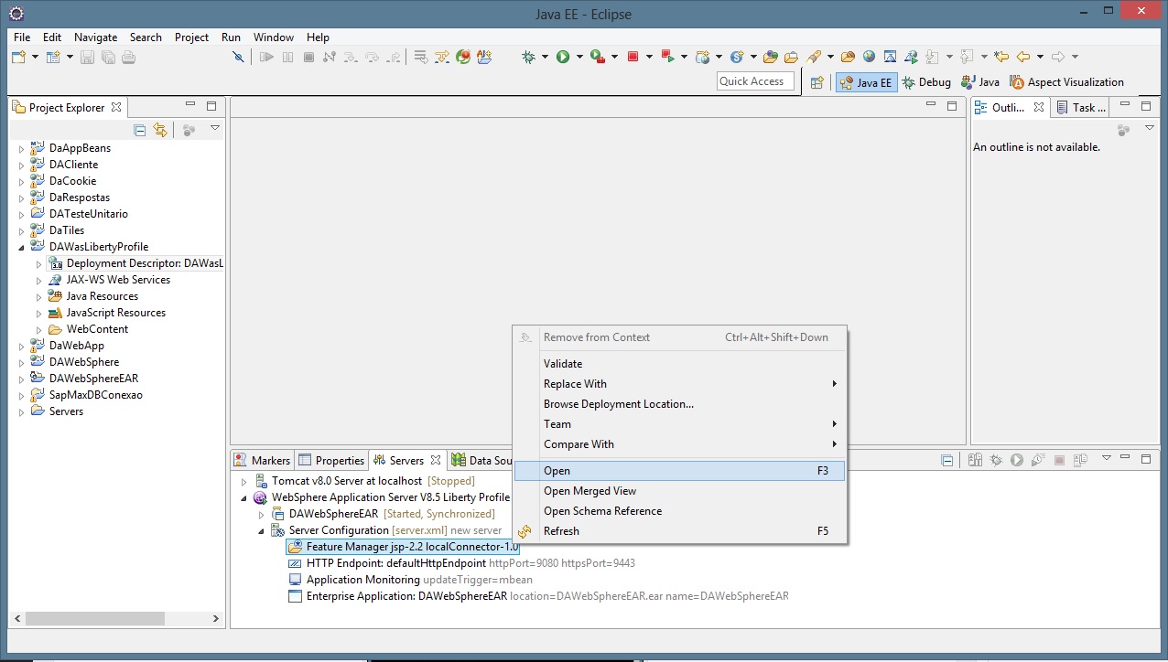
Task: Click the Debug bug icon in toolbar
Action: [x=529, y=57]
